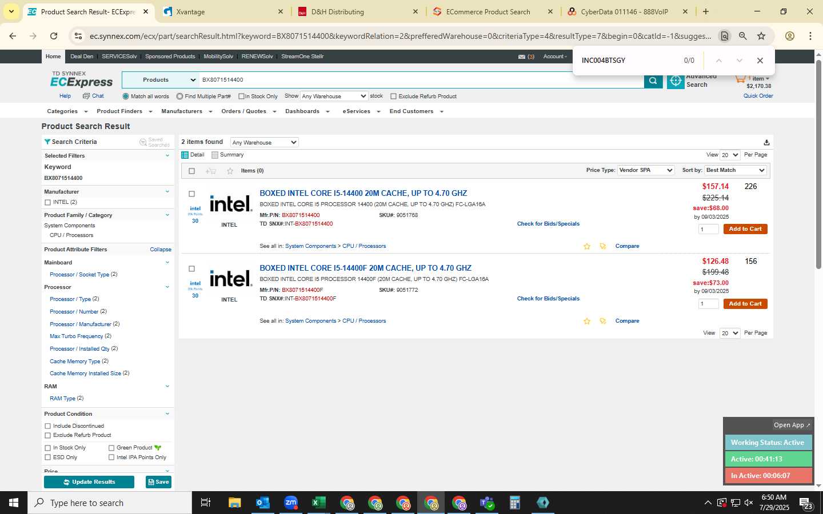Switch to Detail view icon
This screenshot has width=823, height=514.
click(x=185, y=155)
